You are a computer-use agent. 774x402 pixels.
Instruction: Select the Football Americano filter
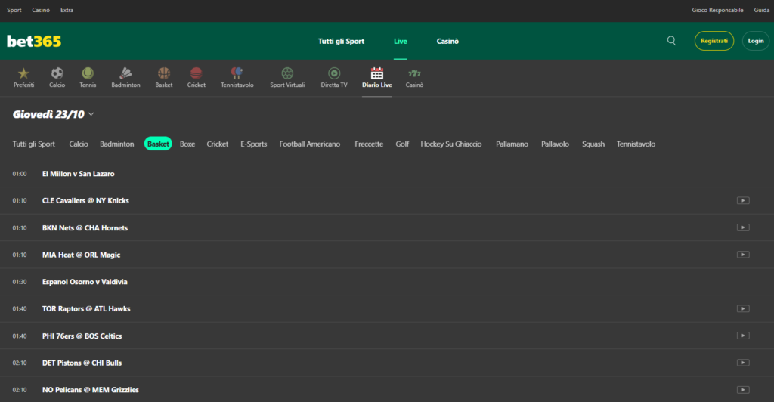coord(309,144)
